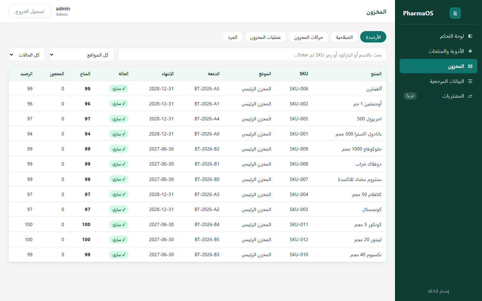Open المشتريات sidebar item
The width and height of the screenshot is (482, 301).
pos(438,96)
